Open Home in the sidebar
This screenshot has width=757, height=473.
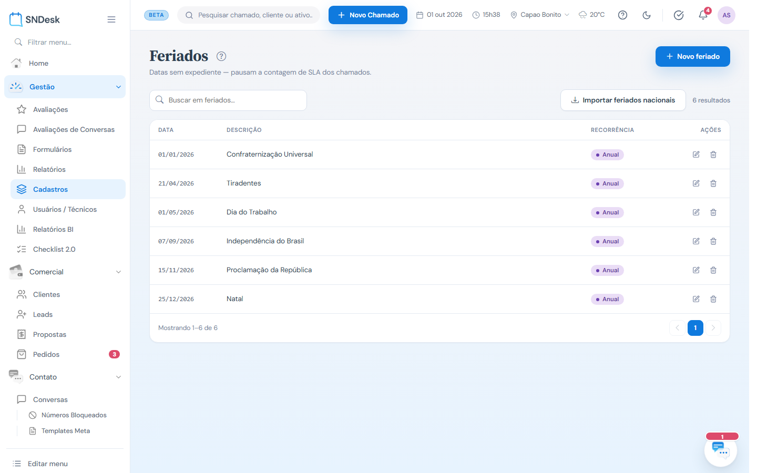tap(65, 63)
